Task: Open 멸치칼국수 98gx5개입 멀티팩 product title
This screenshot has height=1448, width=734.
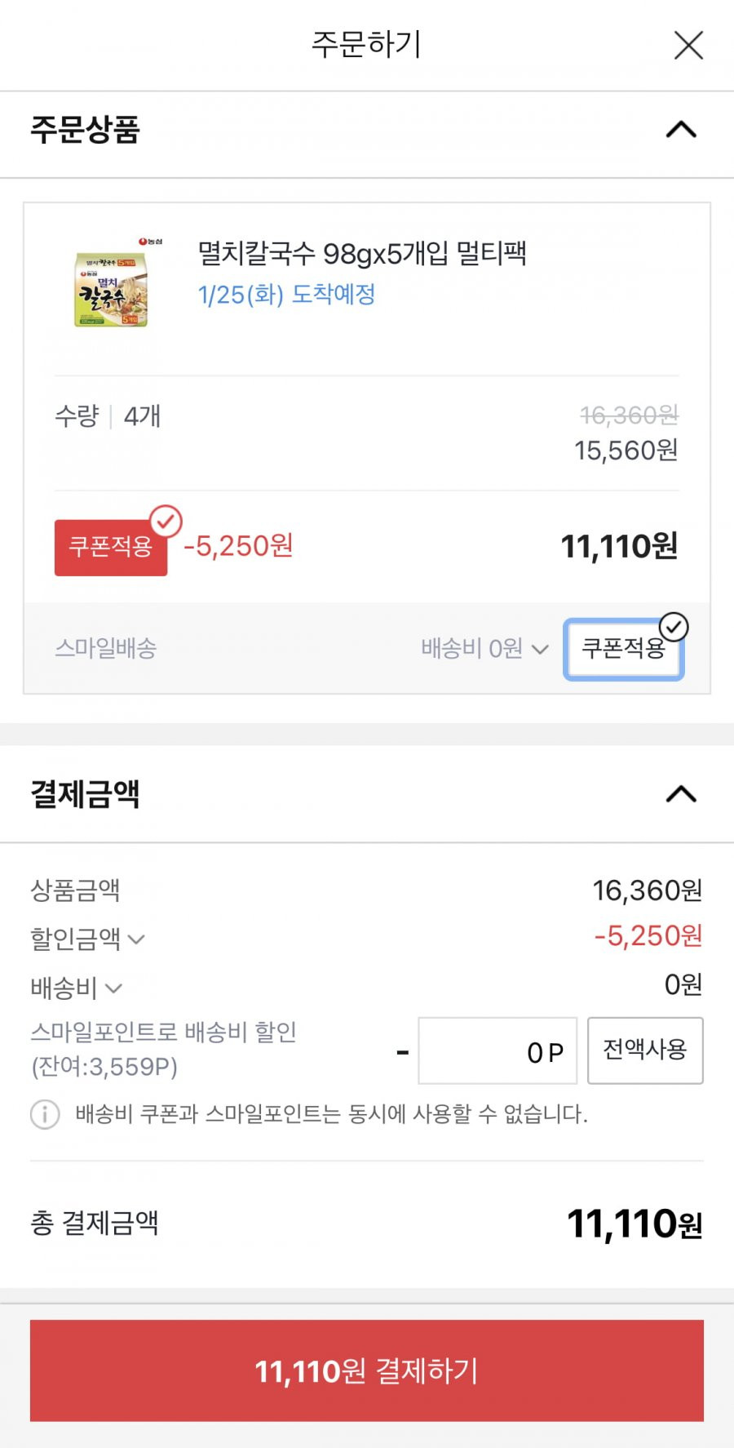Action: [362, 253]
